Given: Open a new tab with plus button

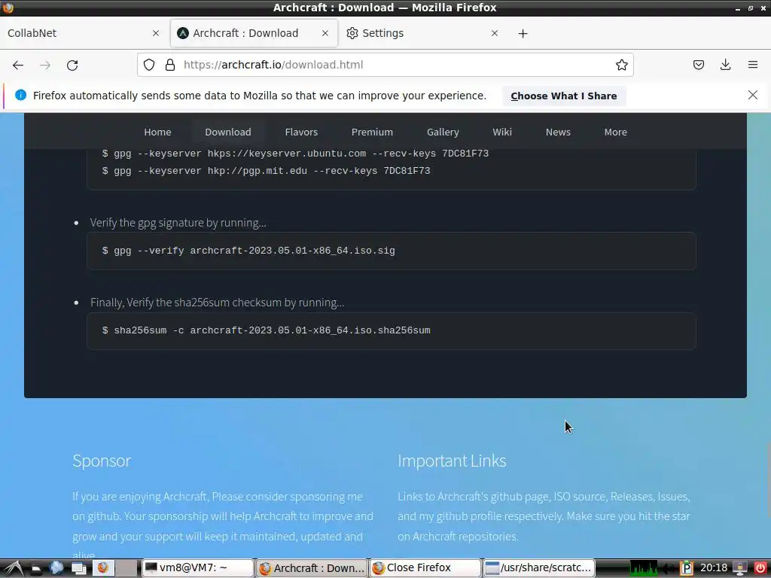Looking at the screenshot, I should [x=523, y=33].
